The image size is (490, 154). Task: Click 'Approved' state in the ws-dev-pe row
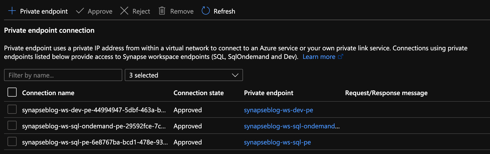(188, 110)
